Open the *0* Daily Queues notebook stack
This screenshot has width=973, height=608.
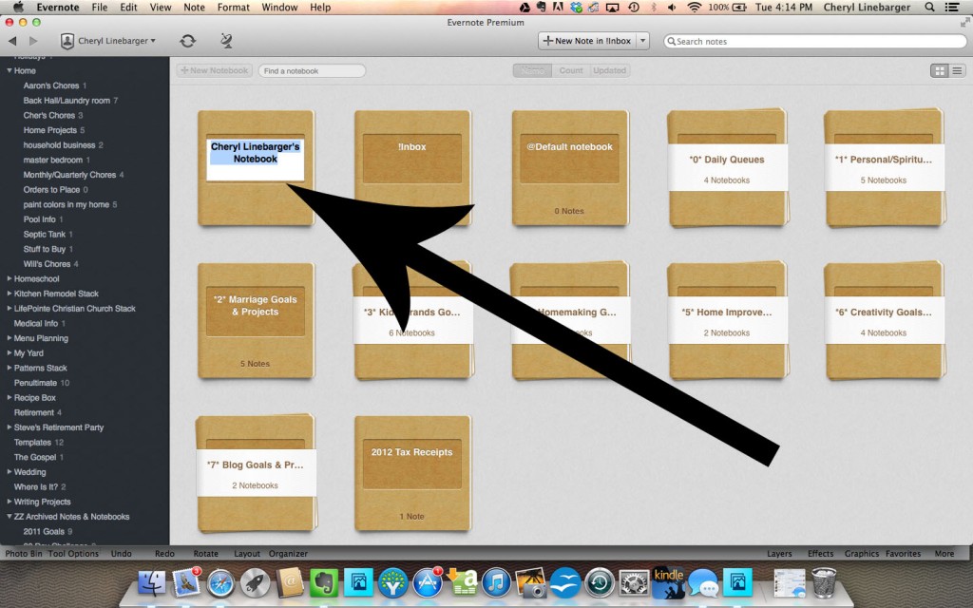tap(727, 168)
